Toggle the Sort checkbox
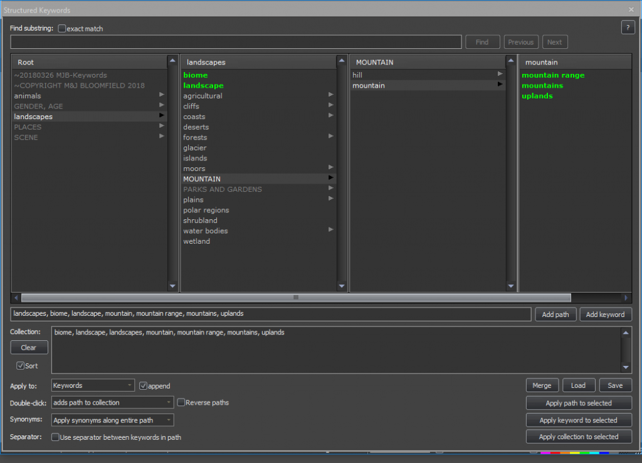 20,366
